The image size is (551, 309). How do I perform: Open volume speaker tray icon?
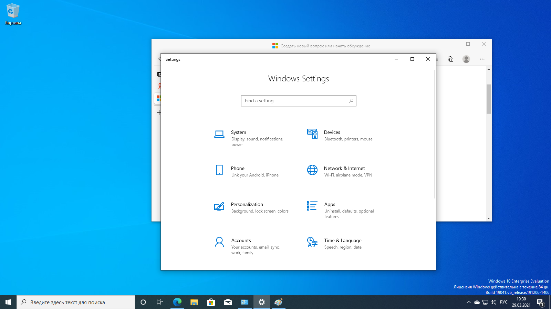coord(493,302)
